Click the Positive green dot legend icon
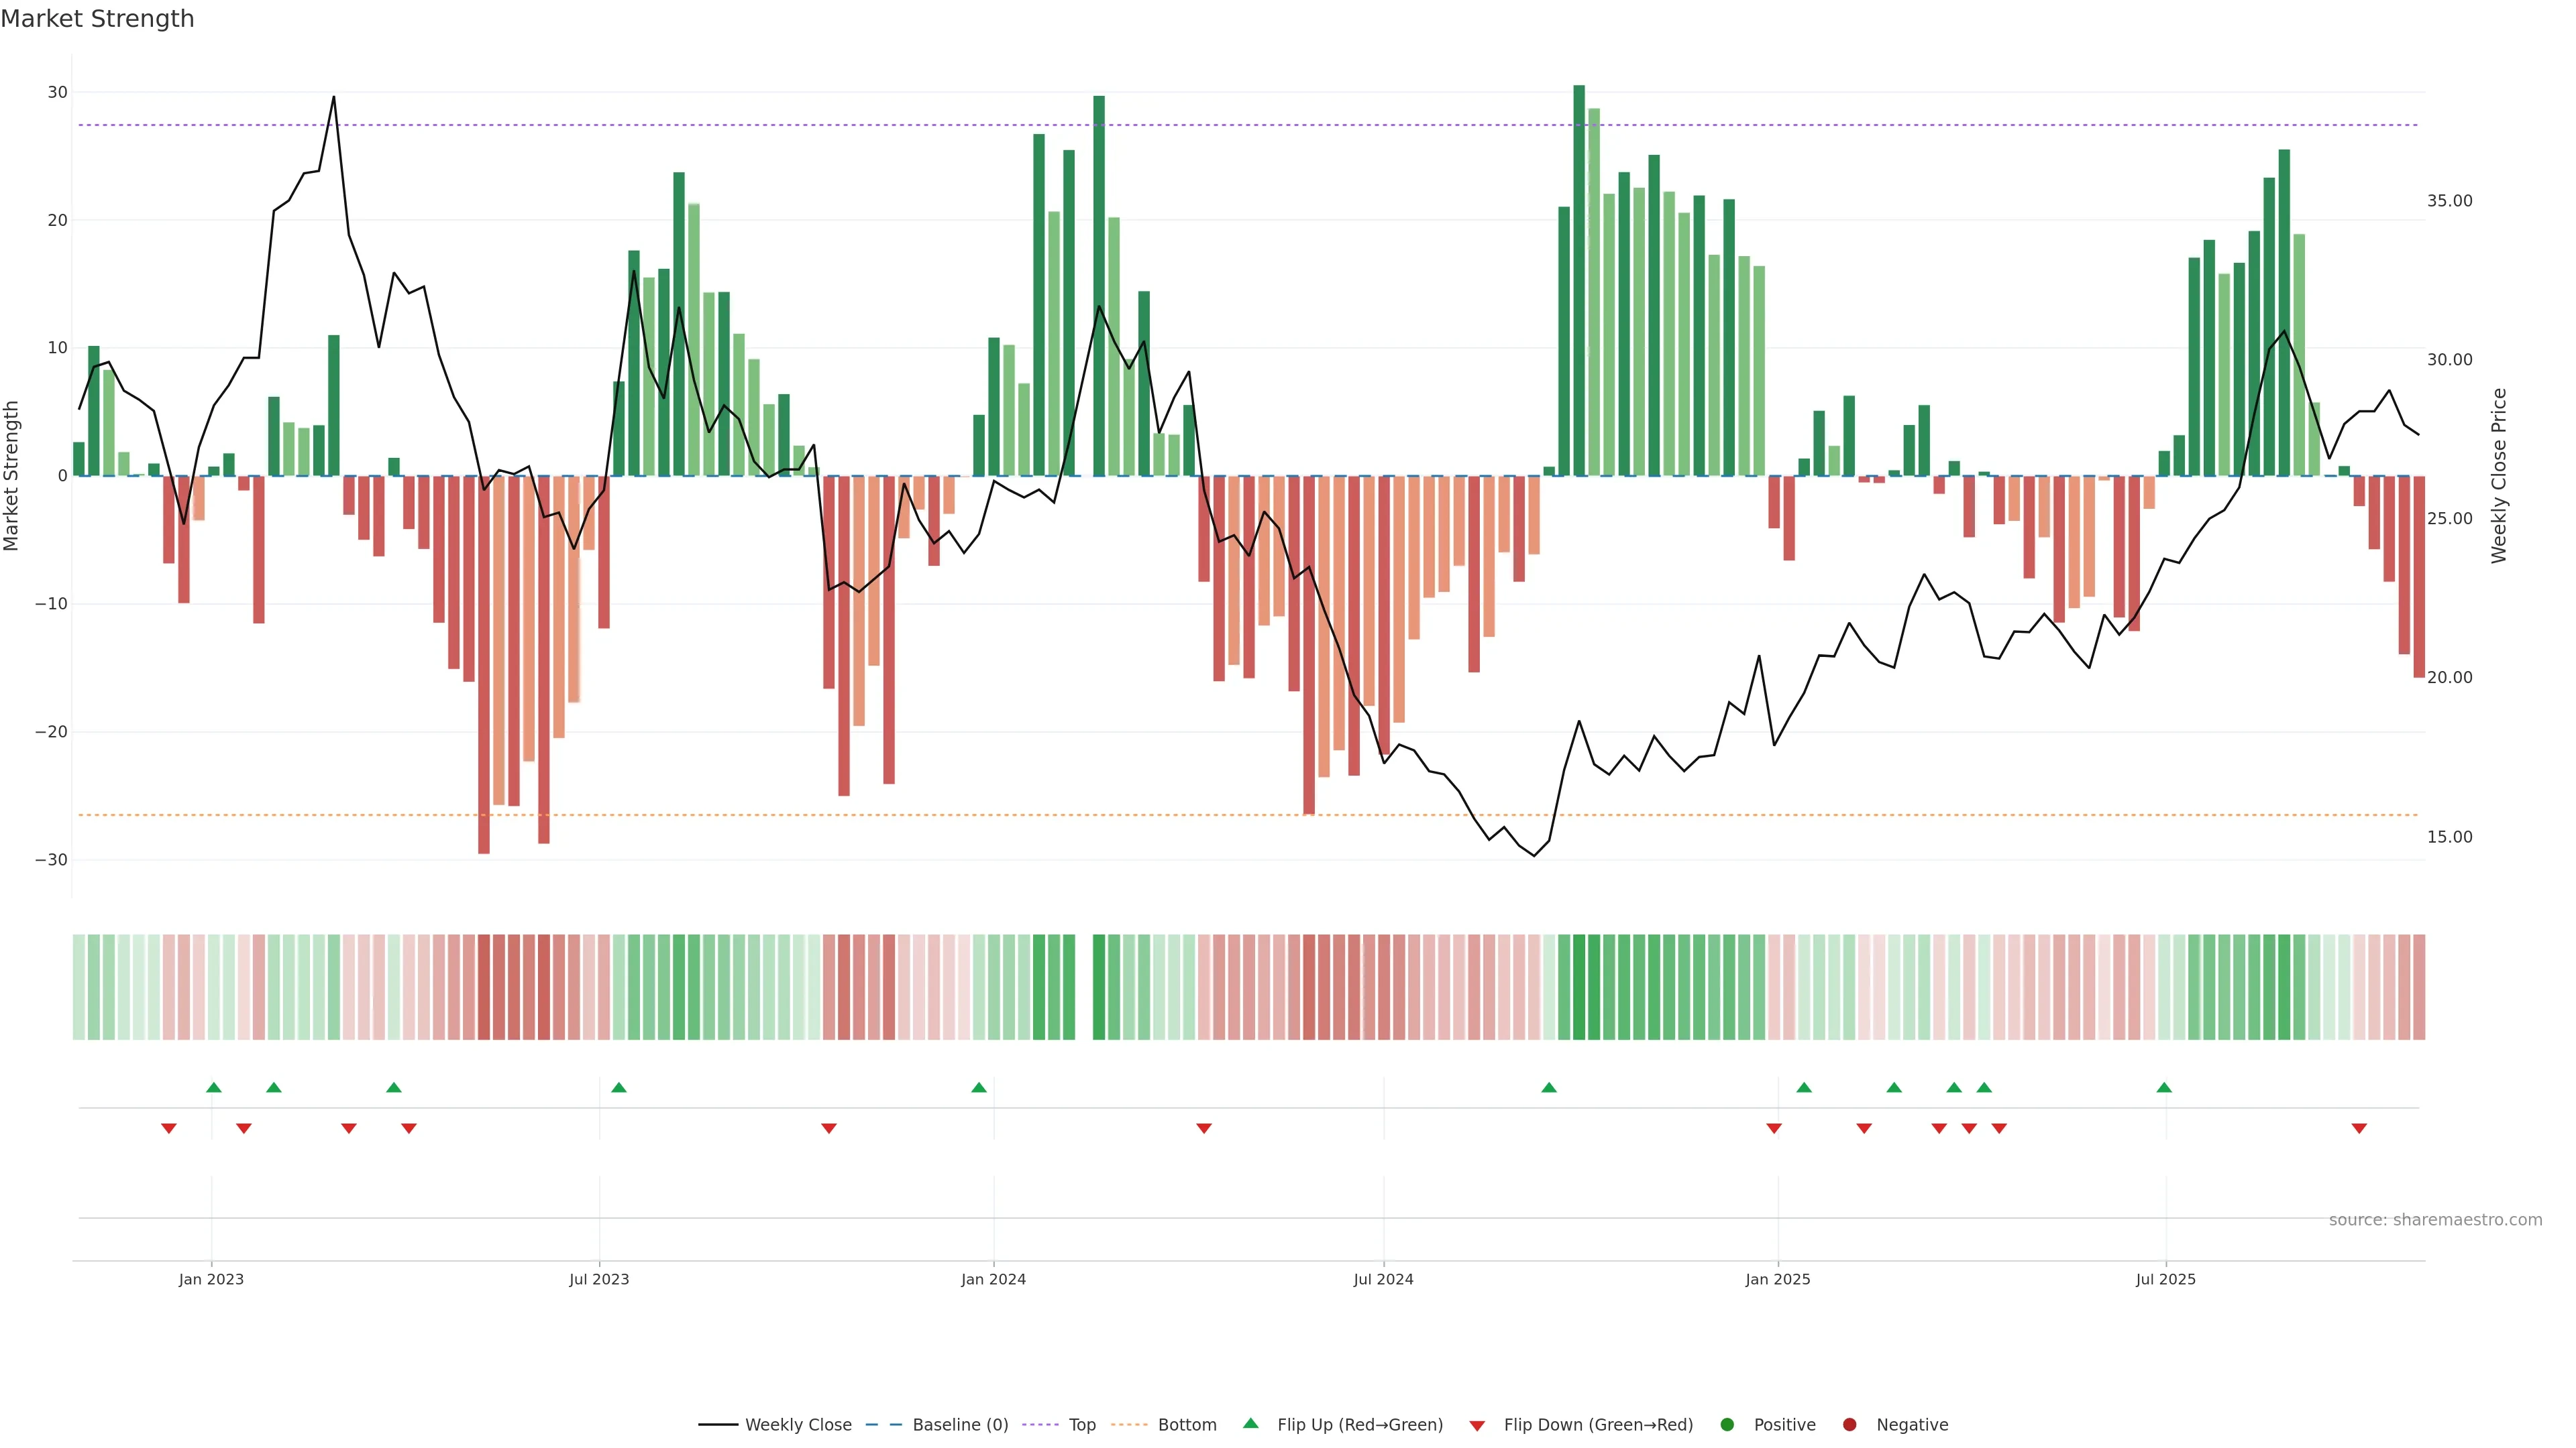 click(1727, 1424)
